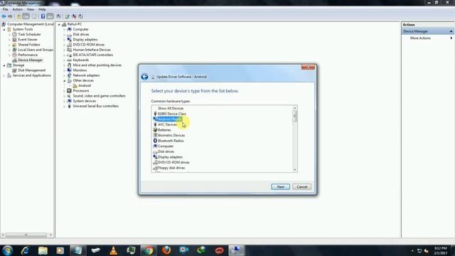This screenshot has height=256, width=455.
Task: Select Device Manager in left tree
Action: coord(30,60)
